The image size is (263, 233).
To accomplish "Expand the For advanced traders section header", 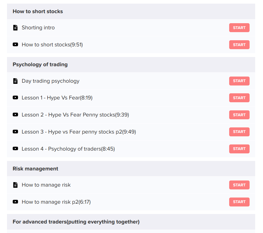I will tap(76, 222).
